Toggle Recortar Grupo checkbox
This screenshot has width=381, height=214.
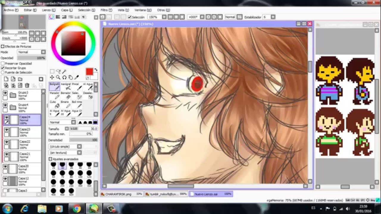click(x=3, y=68)
